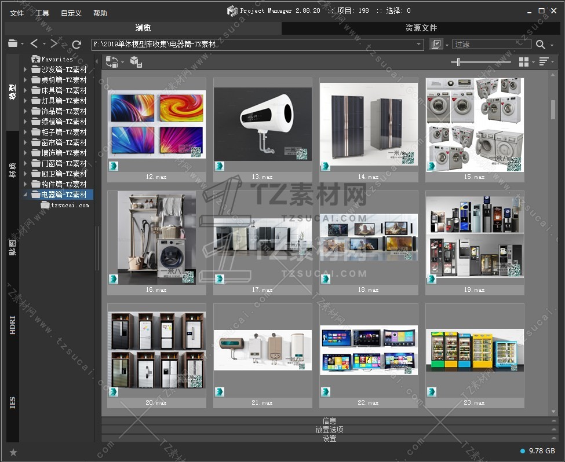Expand the 放置选项 panel
The height and width of the screenshot is (462, 565).
pos(329,430)
